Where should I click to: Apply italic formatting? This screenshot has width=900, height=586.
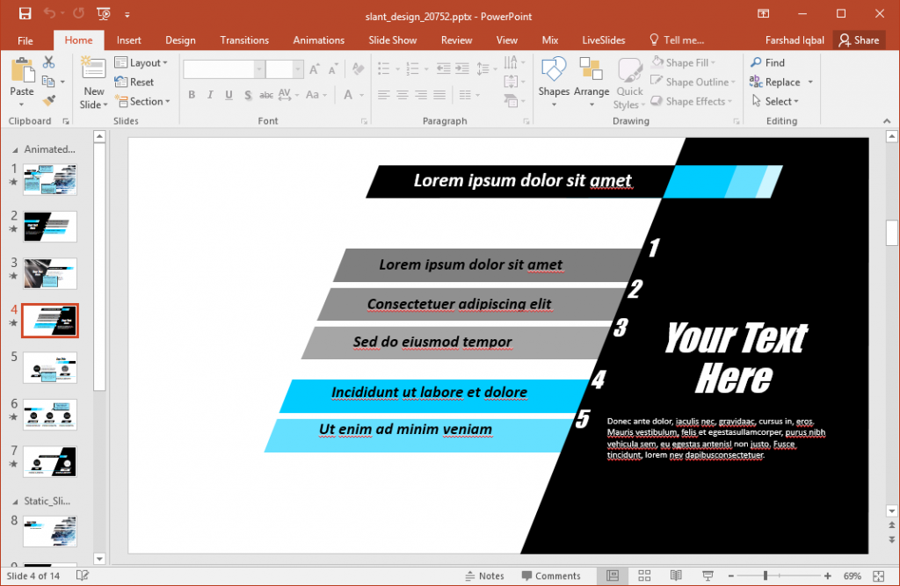210,95
